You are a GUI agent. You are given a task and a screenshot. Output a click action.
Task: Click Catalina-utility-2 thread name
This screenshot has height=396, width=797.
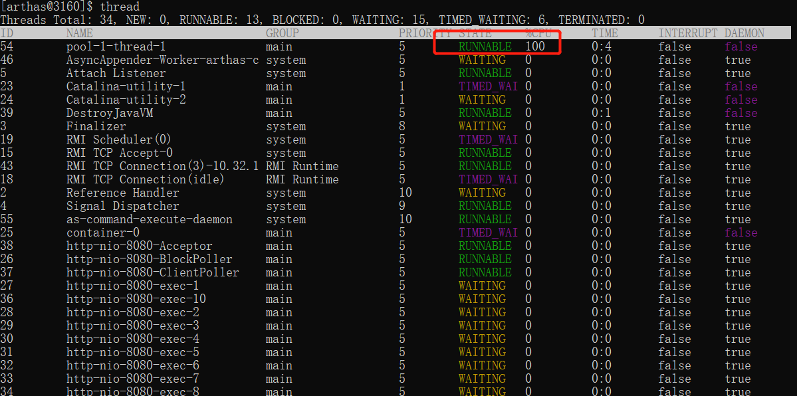point(126,100)
